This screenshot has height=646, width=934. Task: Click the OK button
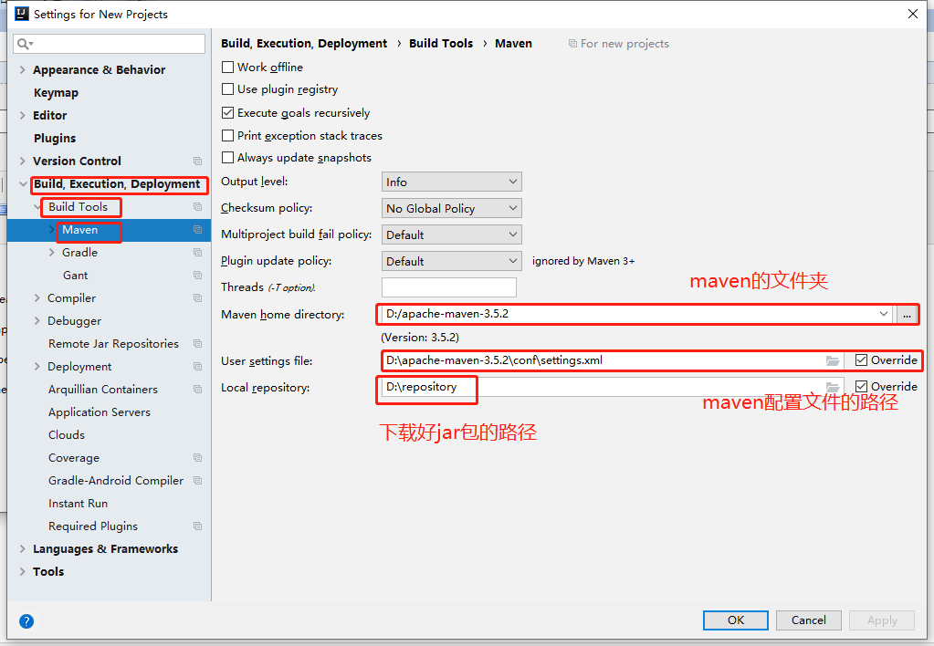(736, 620)
